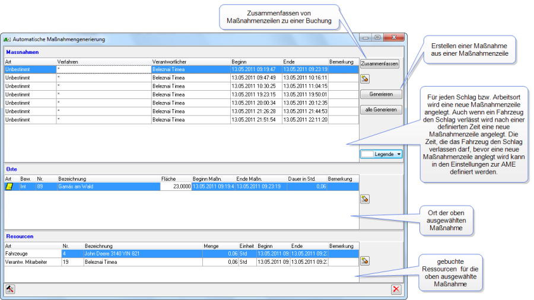
Task: Sort Massnahmen by the Beginn column header
Action: [x=255, y=62]
